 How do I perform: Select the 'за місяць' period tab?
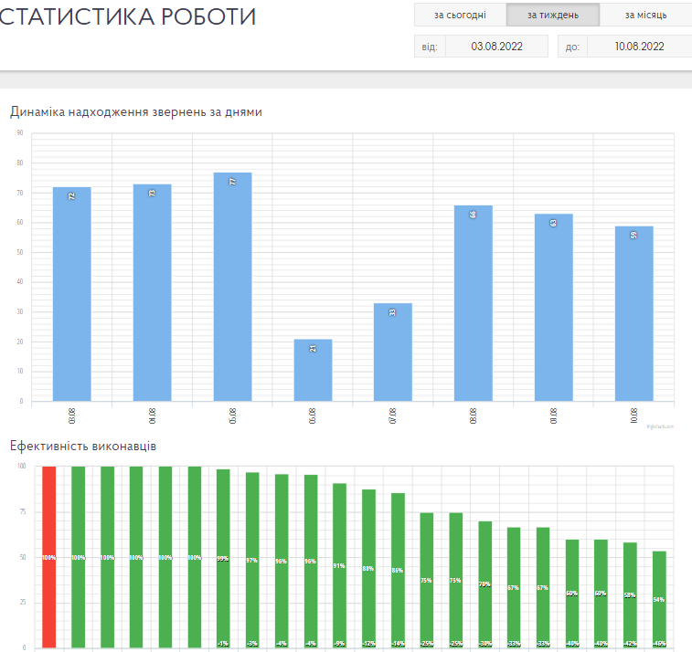pos(645,15)
